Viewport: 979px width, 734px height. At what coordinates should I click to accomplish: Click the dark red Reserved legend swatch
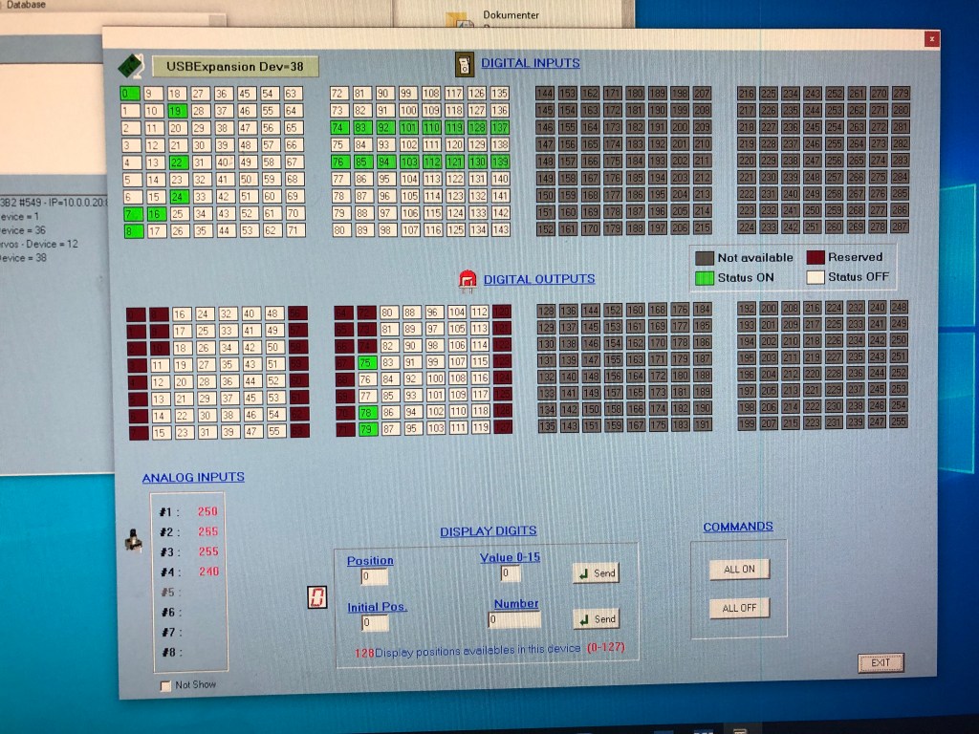coord(815,257)
